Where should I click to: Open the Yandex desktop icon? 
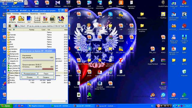point(121,61)
